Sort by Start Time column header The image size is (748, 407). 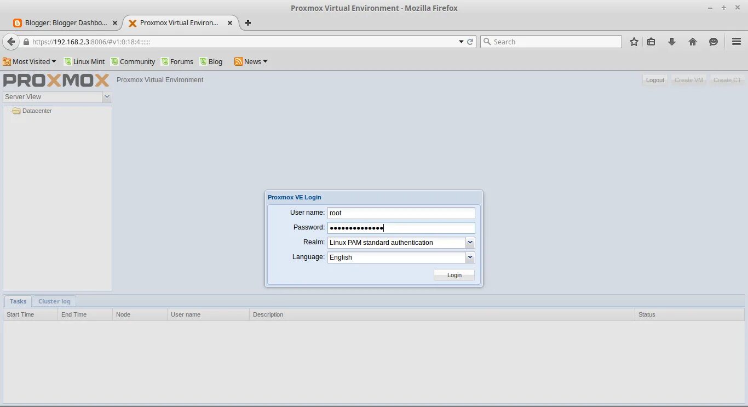point(30,314)
